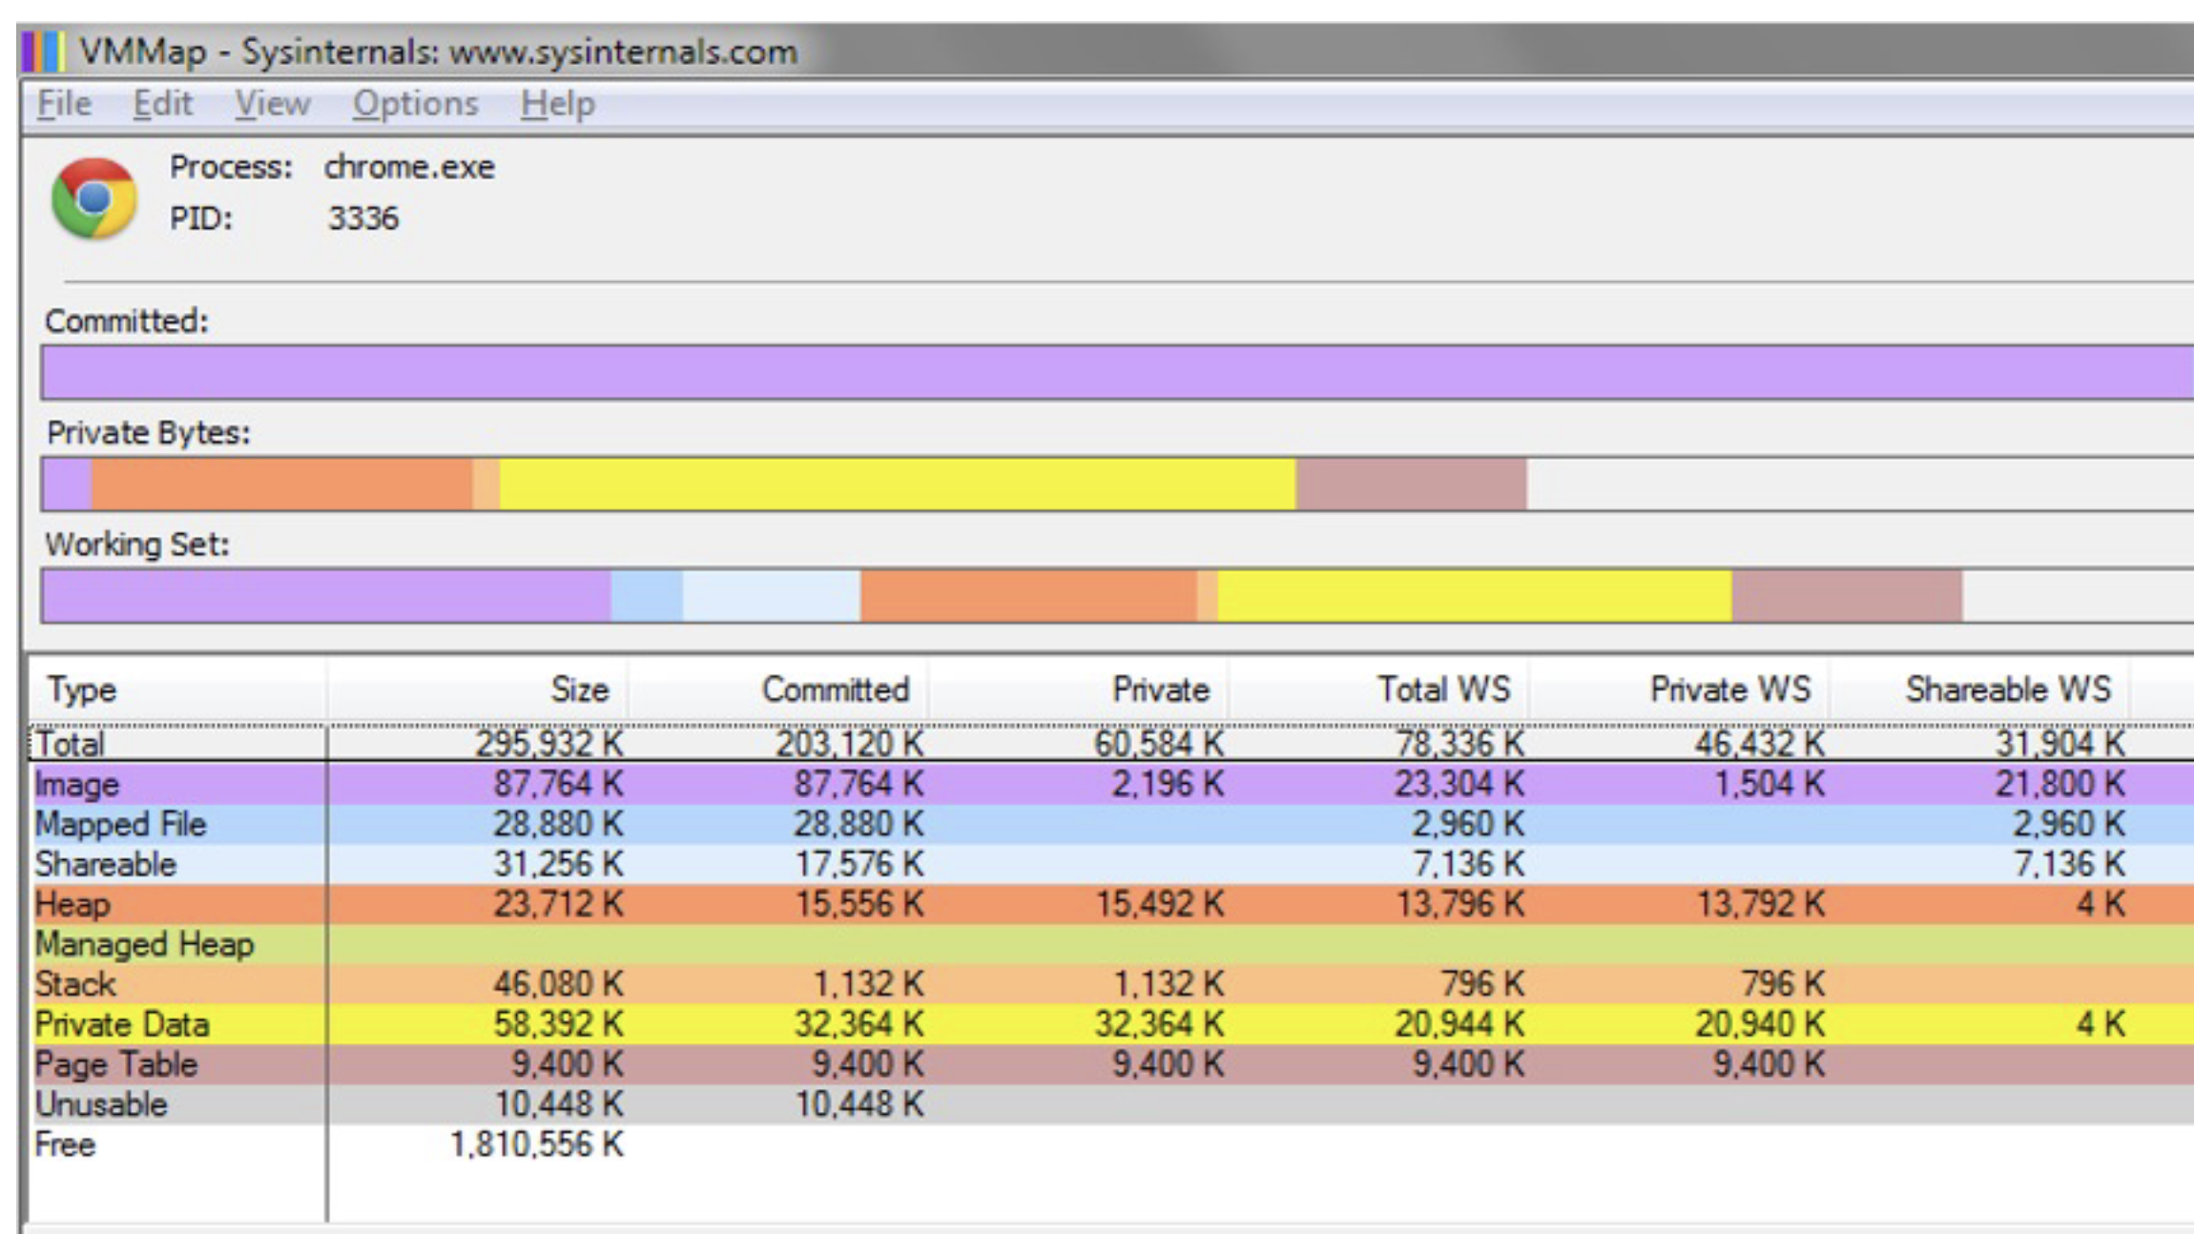Click Private Data size 58,392 K
2194x1234 pixels.
558,1024
